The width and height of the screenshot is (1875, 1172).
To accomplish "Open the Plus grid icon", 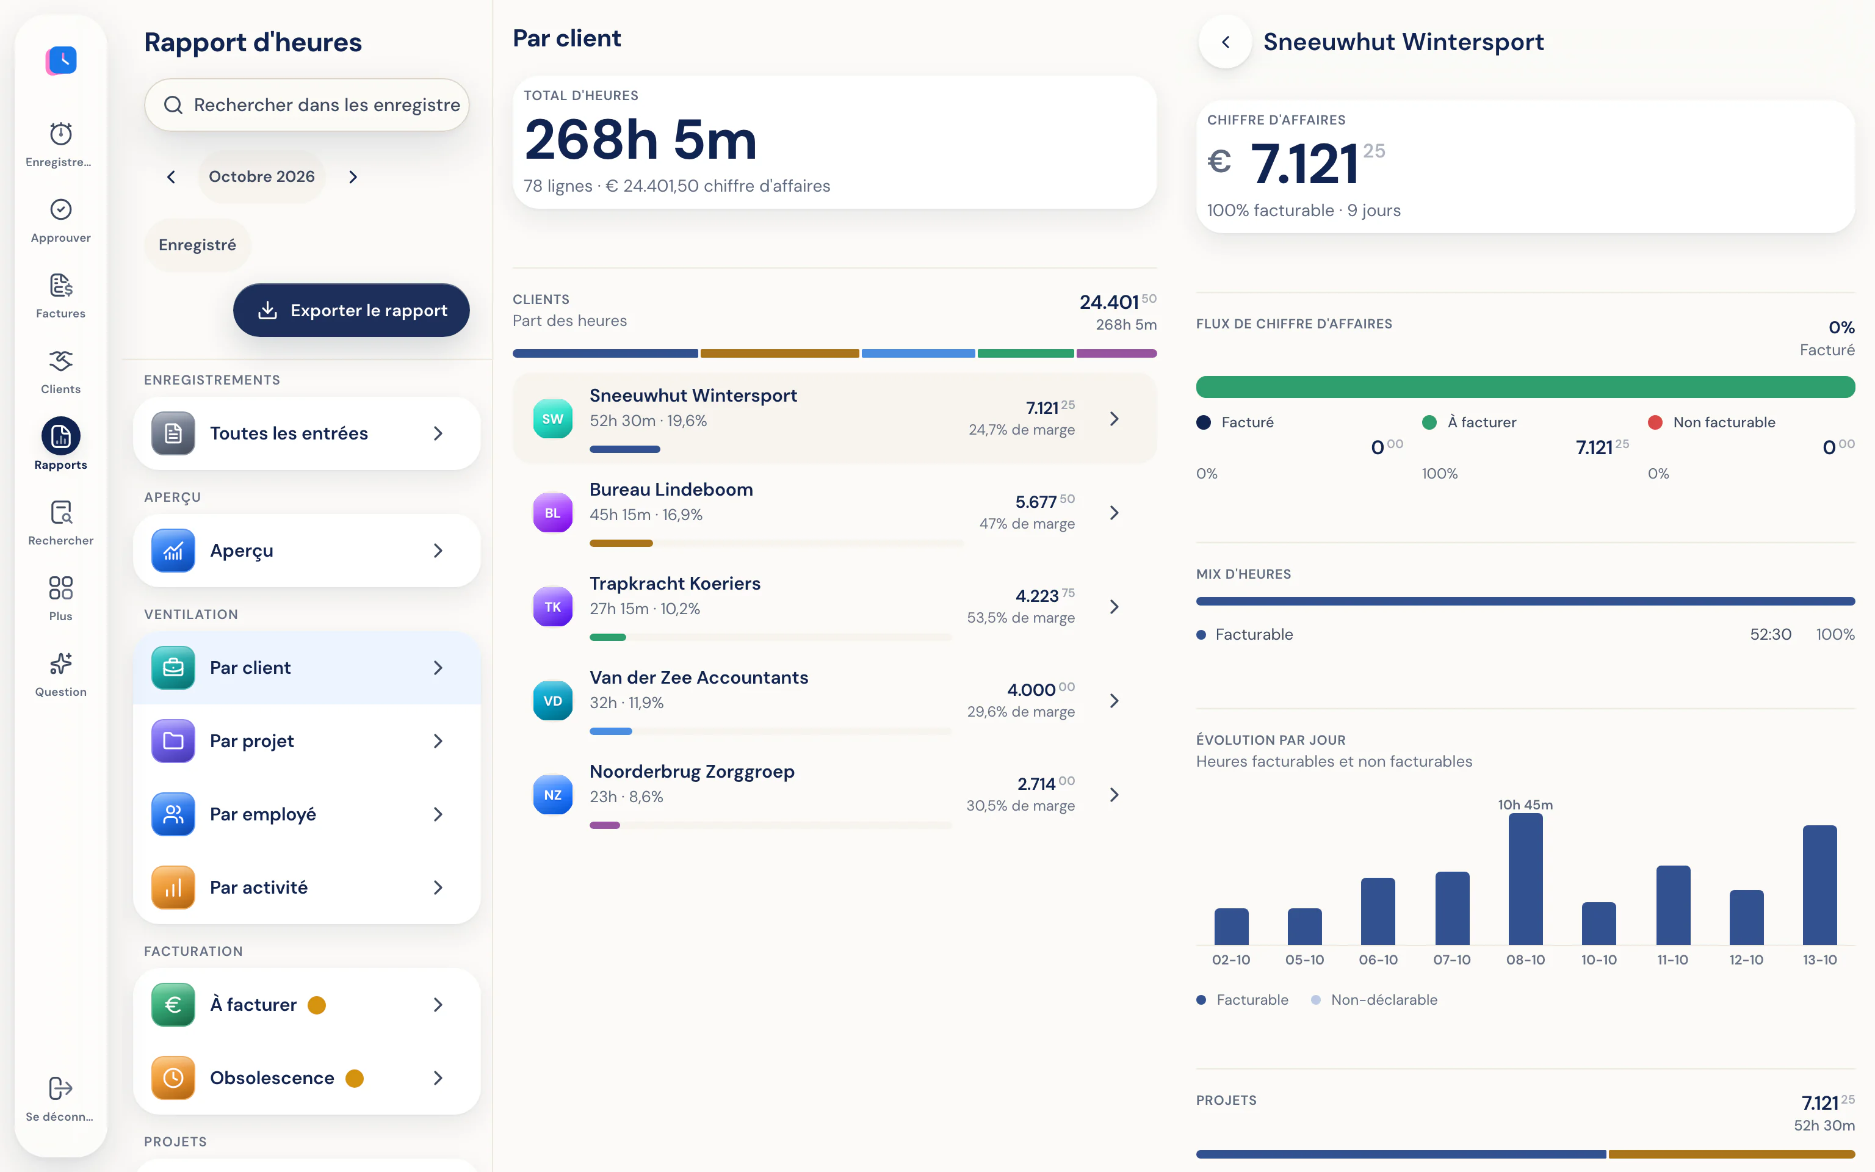I will 60,588.
